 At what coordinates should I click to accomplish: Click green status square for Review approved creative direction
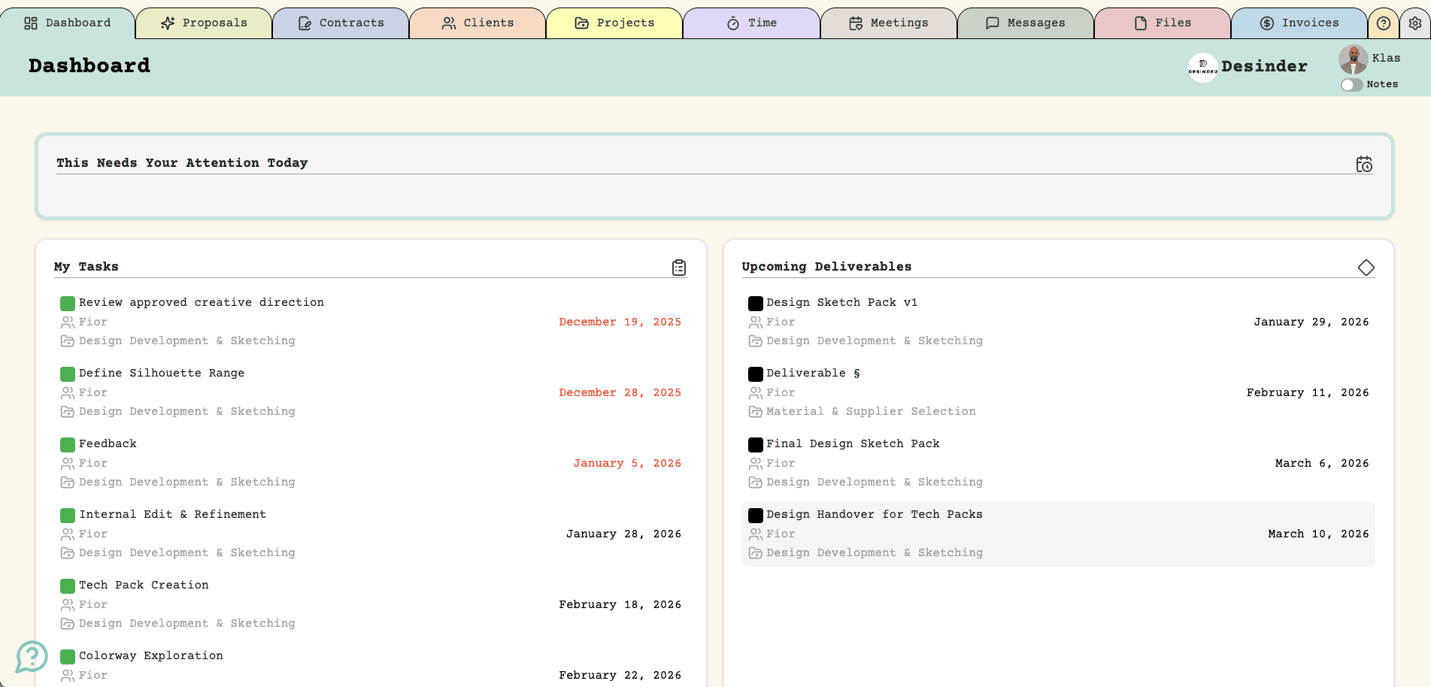pyautogui.click(x=68, y=304)
